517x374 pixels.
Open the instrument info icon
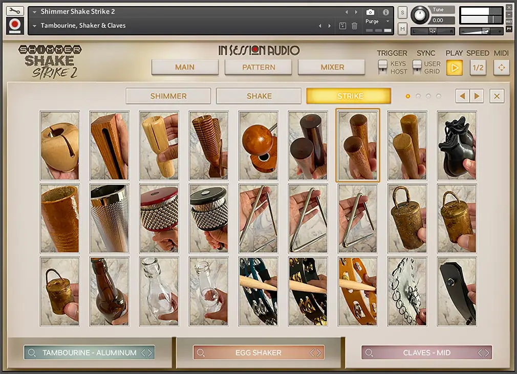click(386, 12)
